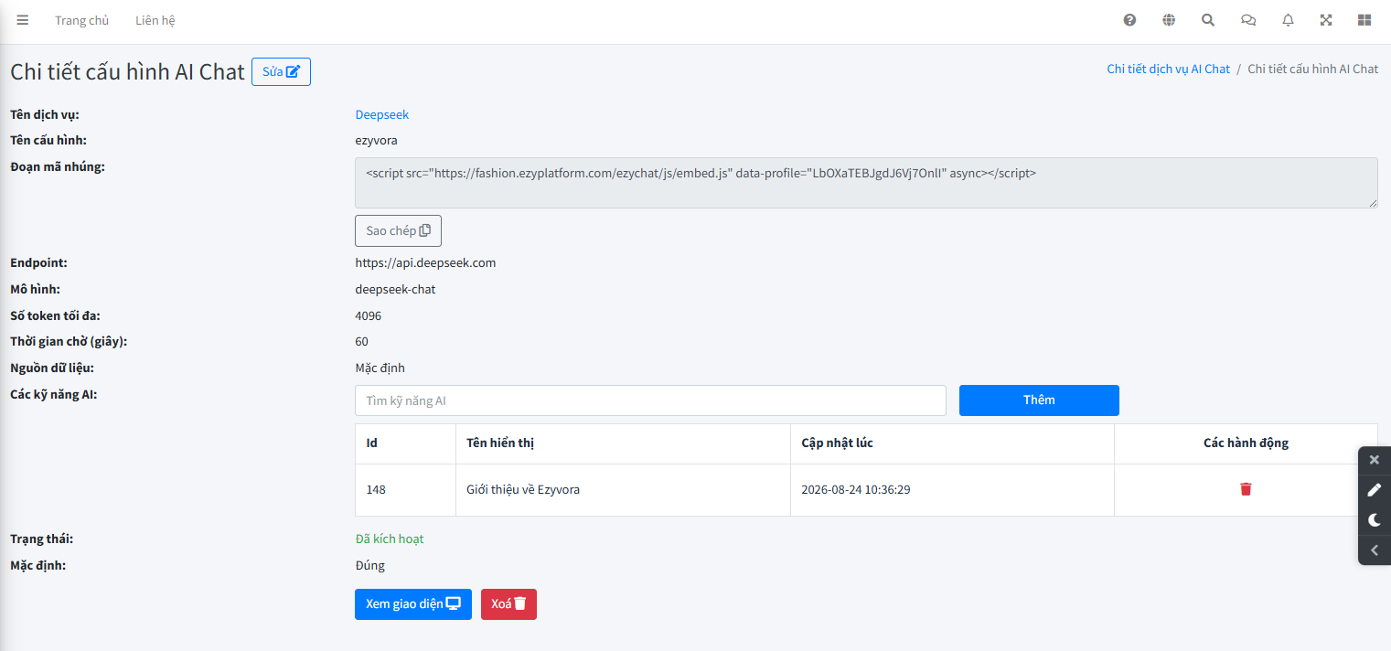This screenshot has height=651, width=1391.
Task: Open the grid layout icon in navbar
Action: point(1364,20)
